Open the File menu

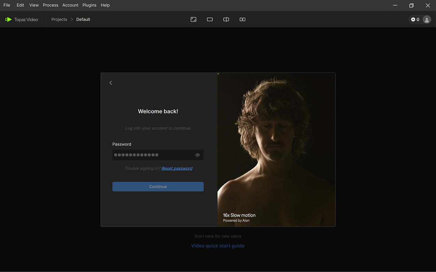click(x=7, y=5)
